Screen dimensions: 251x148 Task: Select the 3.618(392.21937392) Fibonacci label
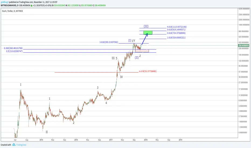tap(109, 42)
